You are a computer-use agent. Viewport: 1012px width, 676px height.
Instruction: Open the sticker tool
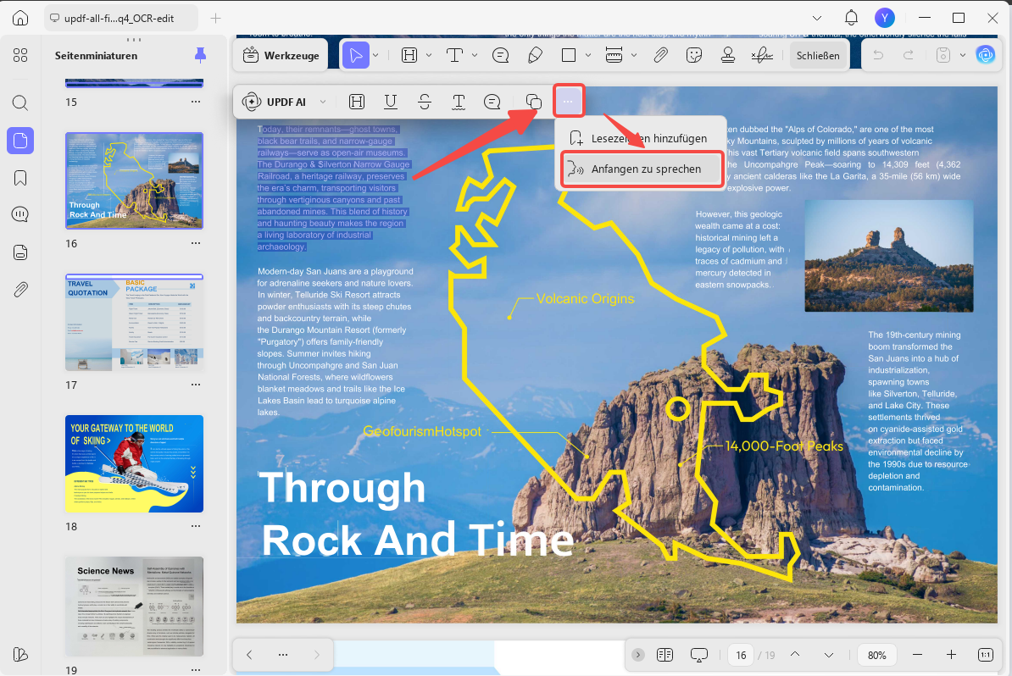[694, 55]
